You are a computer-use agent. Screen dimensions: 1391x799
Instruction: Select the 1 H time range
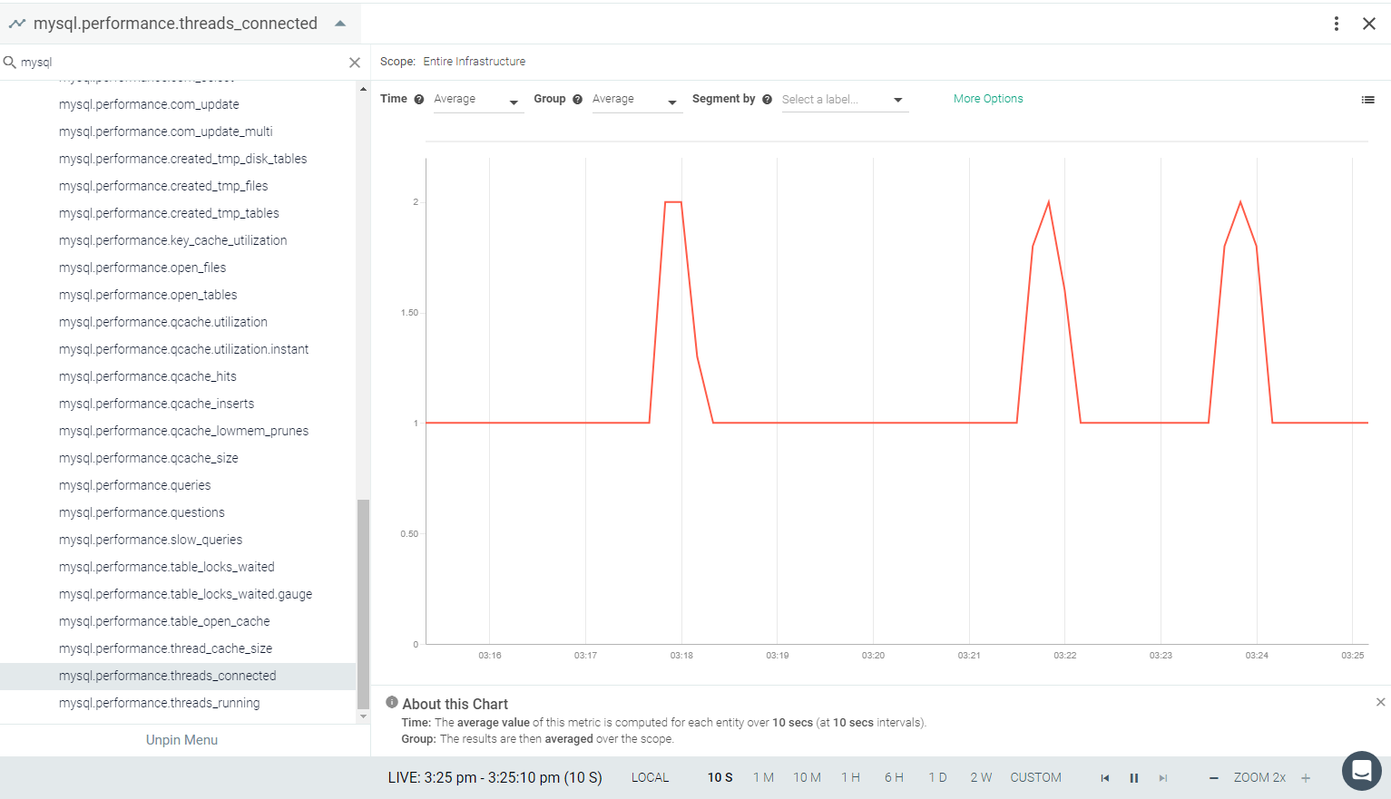click(850, 778)
